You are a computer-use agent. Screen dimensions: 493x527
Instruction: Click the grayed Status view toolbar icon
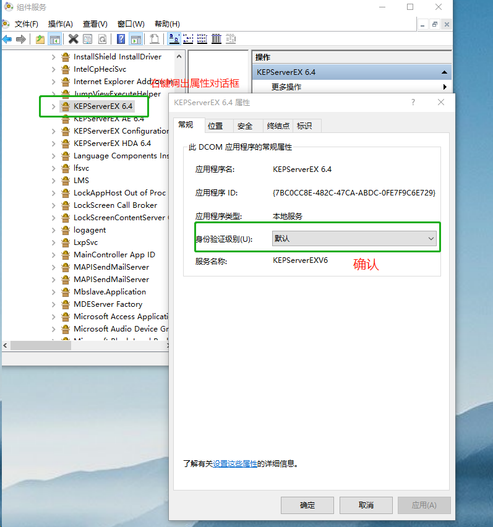[x=231, y=40]
